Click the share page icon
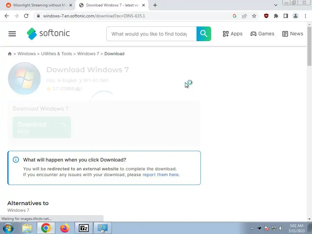The image size is (312, 234). (x=244, y=16)
